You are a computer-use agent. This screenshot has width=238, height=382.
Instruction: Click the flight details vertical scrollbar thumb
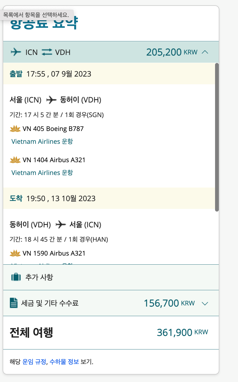217,137
